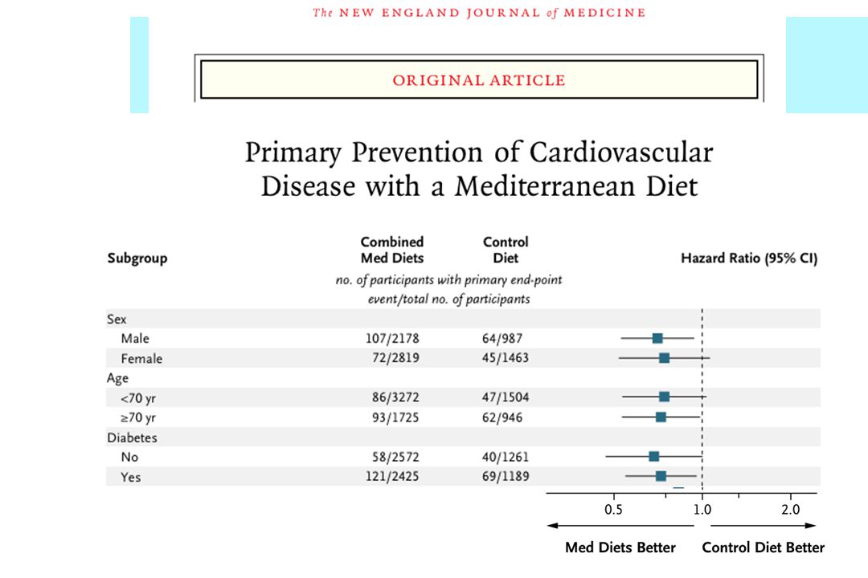
Task: Click the Male hazard ratio square marker
Action: tap(657, 339)
